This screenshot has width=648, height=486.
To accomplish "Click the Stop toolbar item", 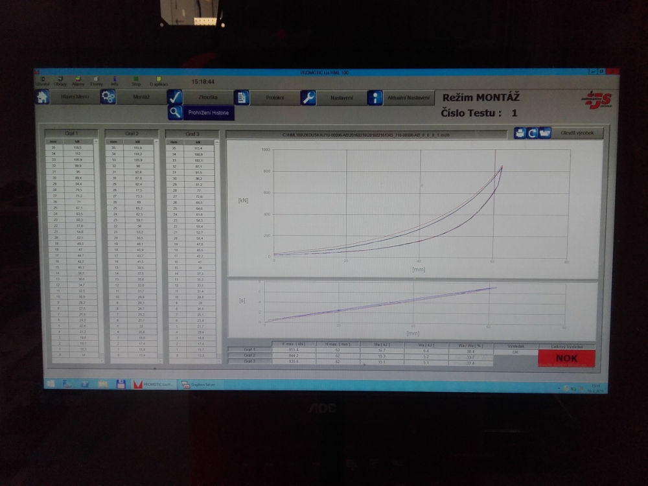I will click(136, 80).
